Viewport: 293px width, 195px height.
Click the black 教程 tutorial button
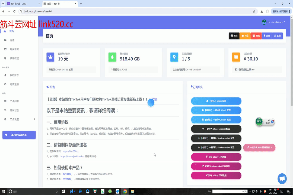point(234,36)
